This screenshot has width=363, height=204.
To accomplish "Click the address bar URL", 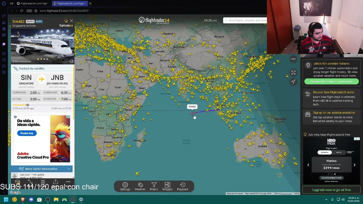I will (x=64, y=11).
